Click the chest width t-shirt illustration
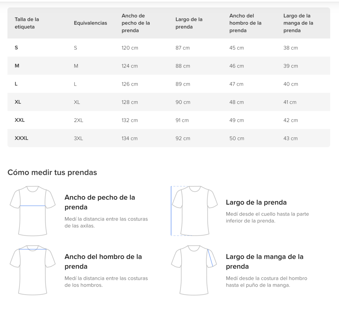This screenshot has height=311, width=339. [x=33, y=211]
